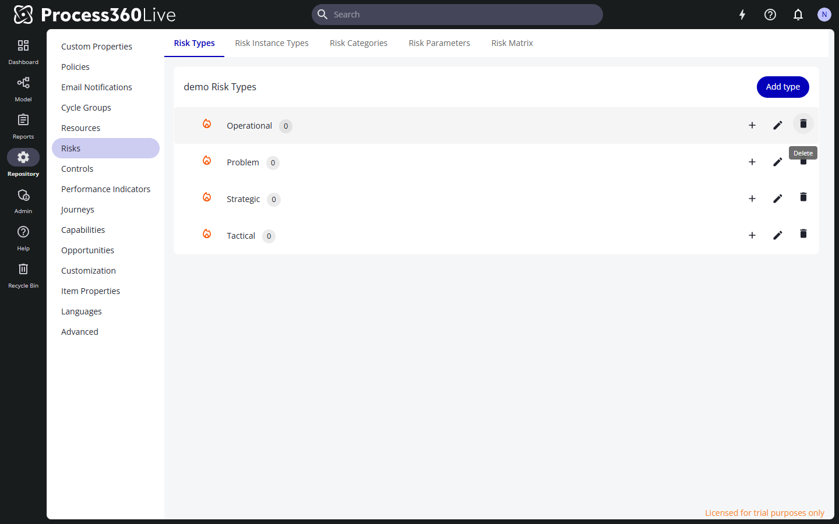Image resolution: width=839 pixels, height=524 pixels.
Task: Switch to the Risk Types tab
Action: (x=194, y=43)
